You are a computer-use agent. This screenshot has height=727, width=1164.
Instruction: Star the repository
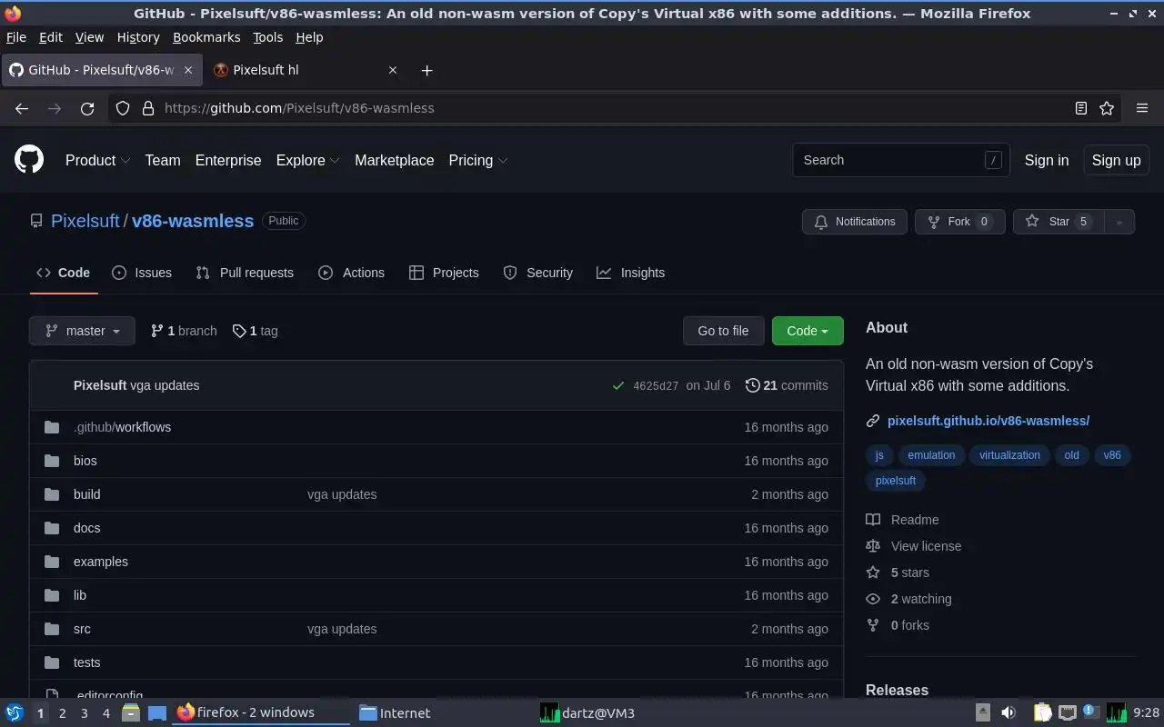click(x=1059, y=222)
